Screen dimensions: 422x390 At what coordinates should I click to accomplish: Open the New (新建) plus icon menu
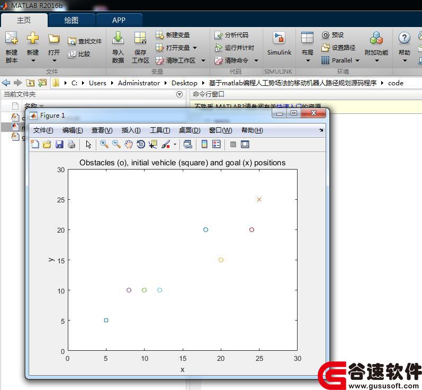point(33,38)
